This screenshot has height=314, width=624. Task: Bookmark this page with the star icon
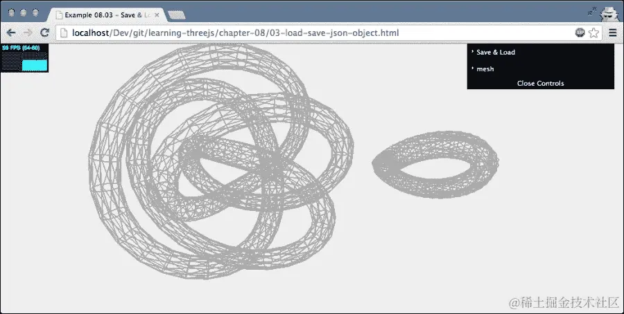tap(593, 33)
